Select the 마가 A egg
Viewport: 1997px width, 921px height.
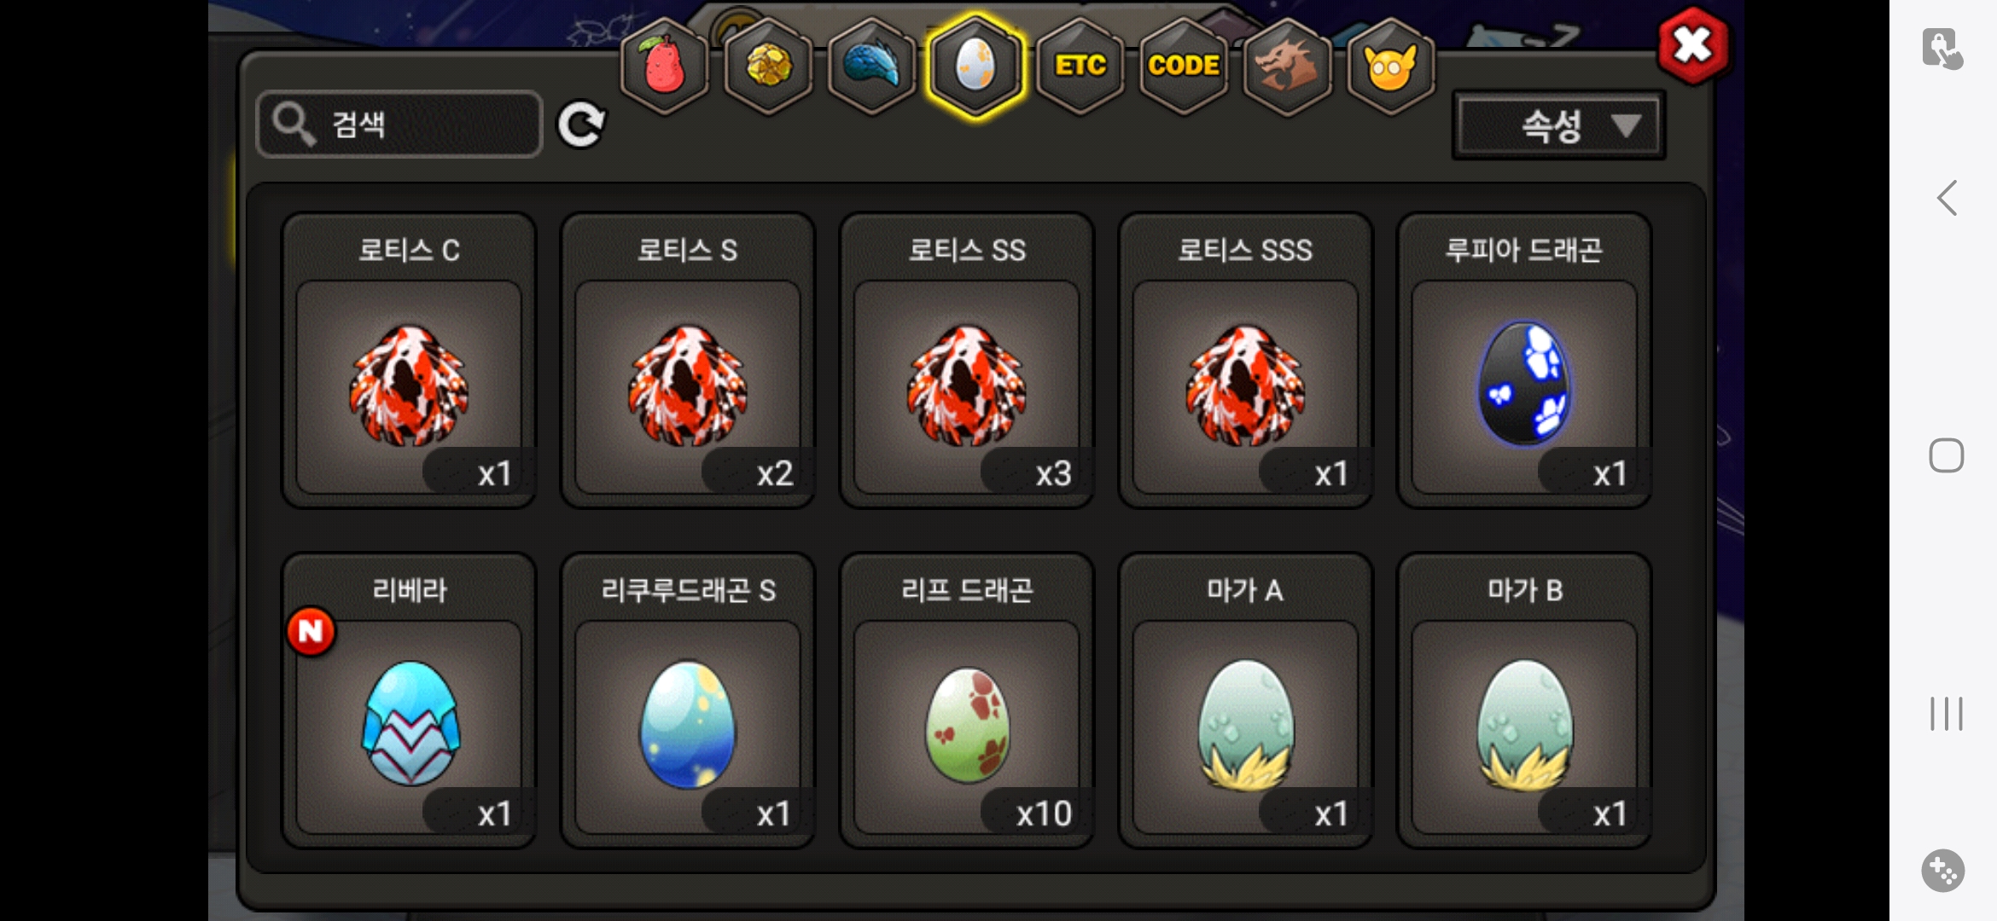pos(1245,700)
